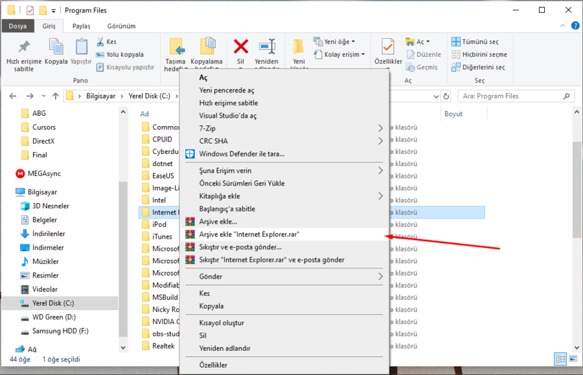The image size is (583, 375).
Task: Expand the Kitaplığa ekle submenu
Action: [x=284, y=196]
